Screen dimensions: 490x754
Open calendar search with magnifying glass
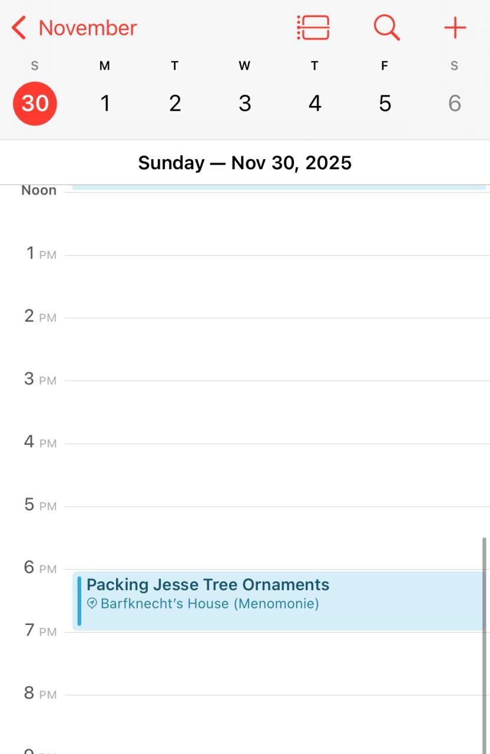point(386,28)
